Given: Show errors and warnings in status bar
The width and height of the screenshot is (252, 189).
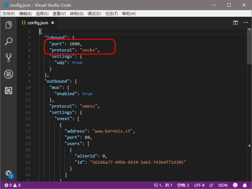Looking at the screenshot, I should pos(13,185).
